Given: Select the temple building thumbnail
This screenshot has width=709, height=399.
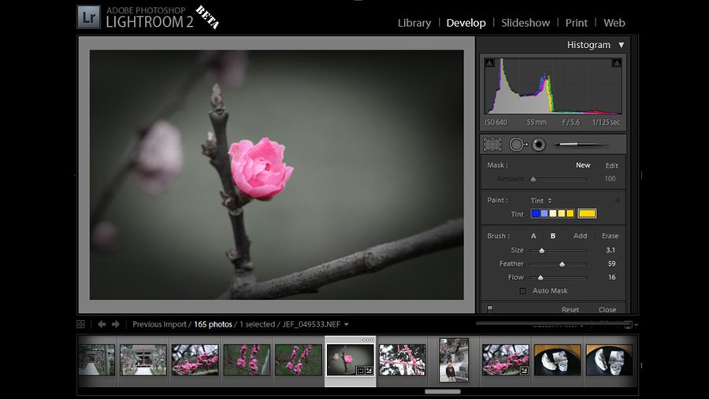Looking at the screenshot, I should pyautogui.click(x=143, y=360).
